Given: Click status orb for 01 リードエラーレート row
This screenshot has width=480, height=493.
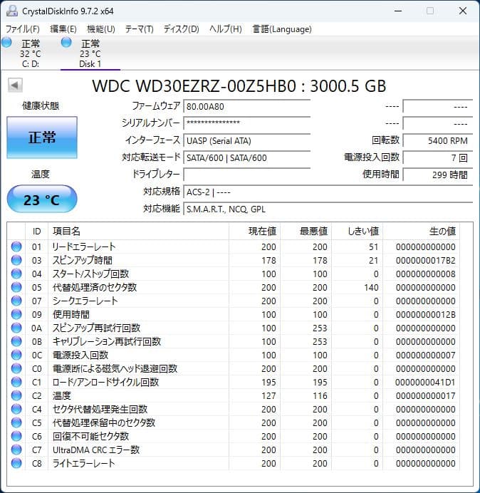Looking at the screenshot, I should pos(16,246).
